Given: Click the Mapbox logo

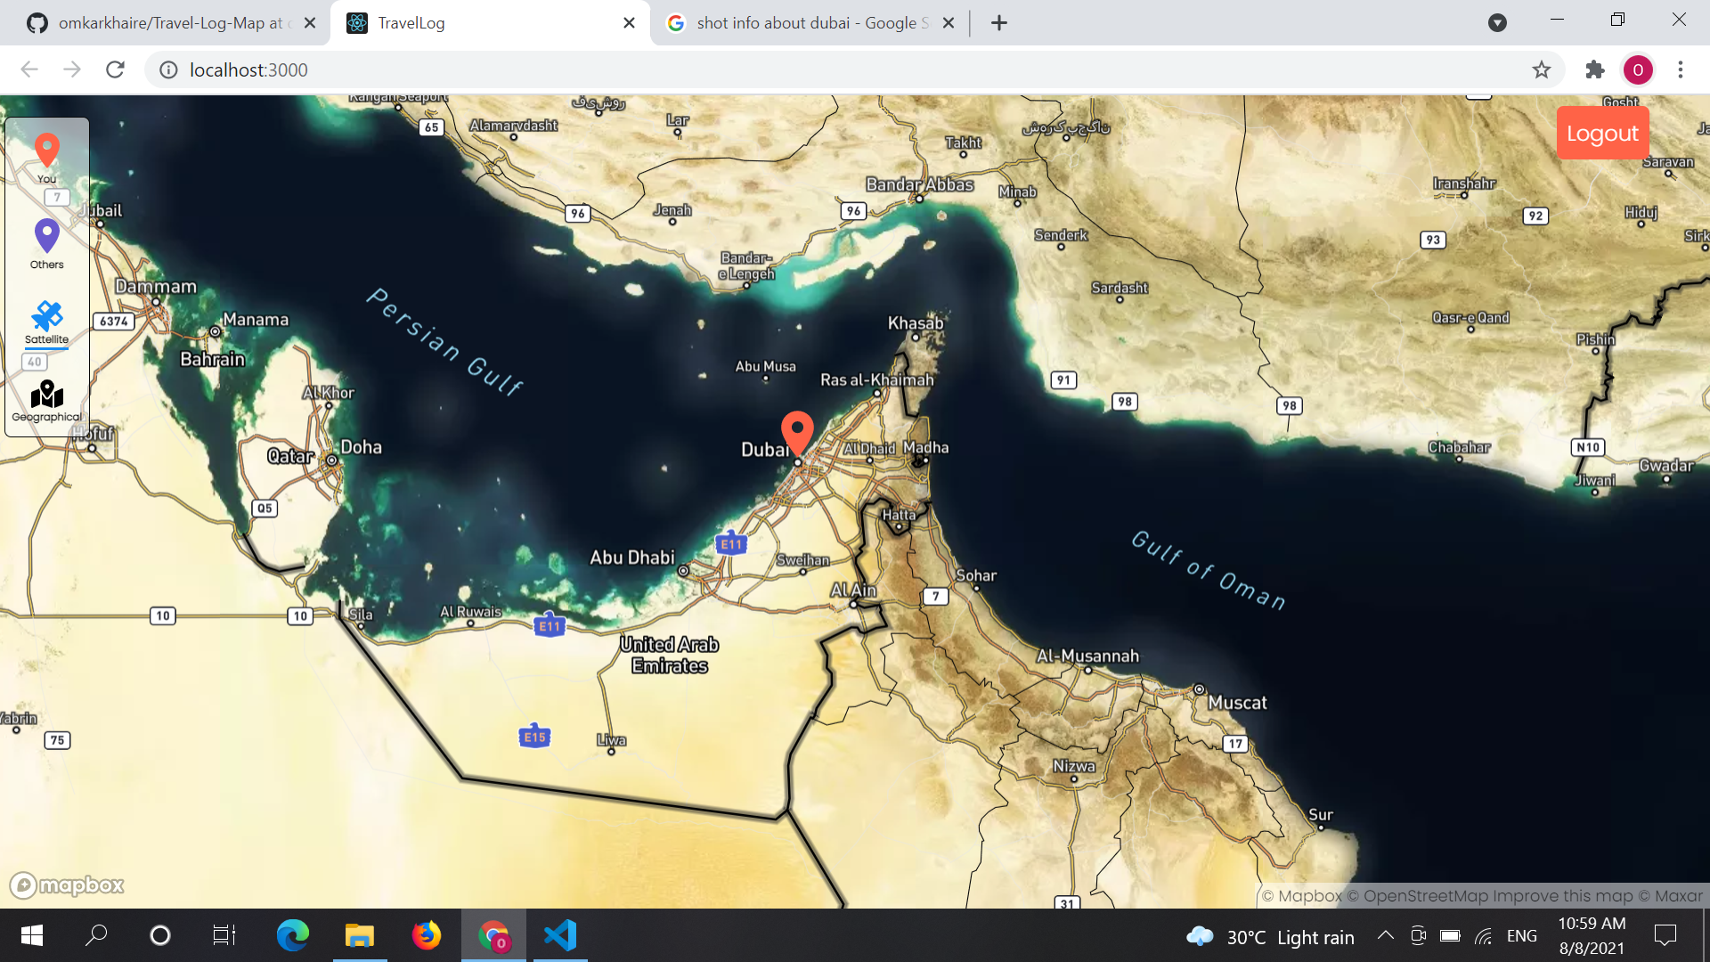Looking at the screenshot, I should (x=67, y=885).
